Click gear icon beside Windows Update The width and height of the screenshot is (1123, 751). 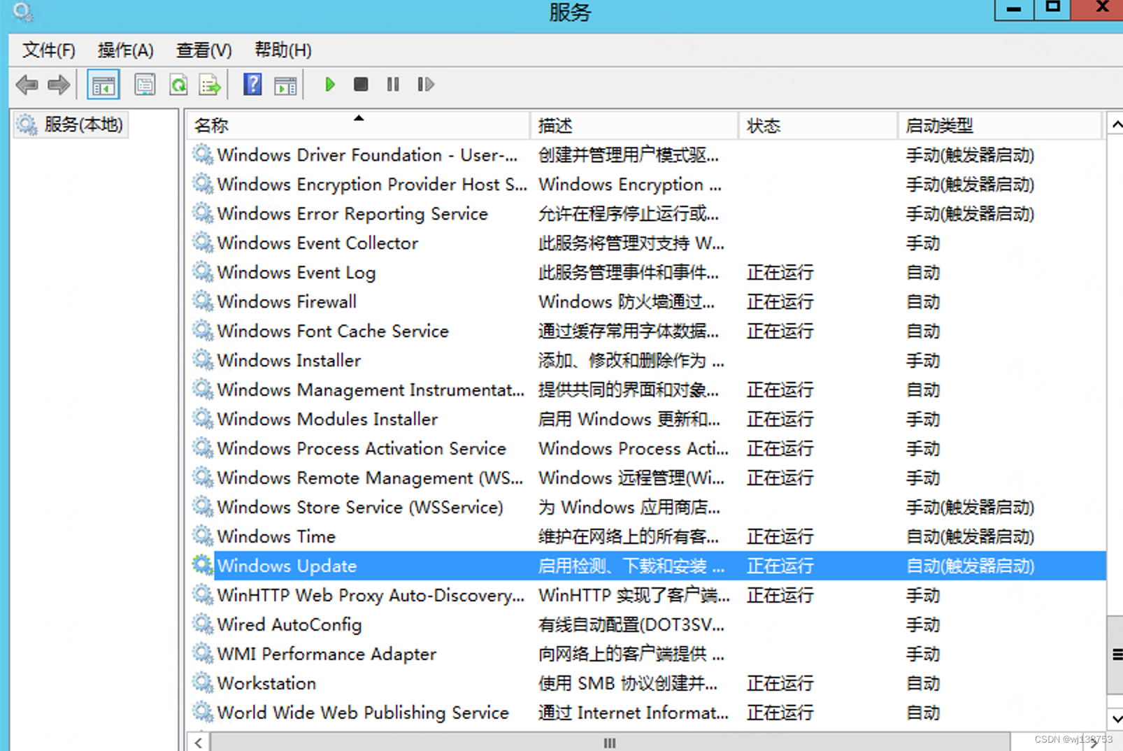pos(203,565)
